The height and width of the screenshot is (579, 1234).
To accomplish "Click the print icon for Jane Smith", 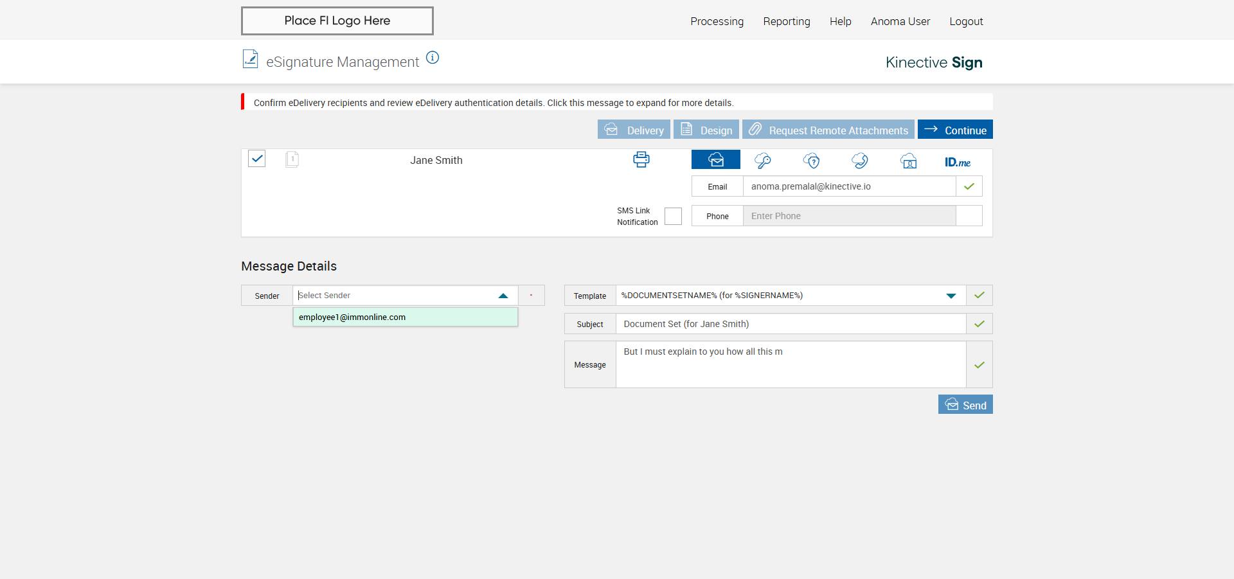I will [x=641, y=159].
